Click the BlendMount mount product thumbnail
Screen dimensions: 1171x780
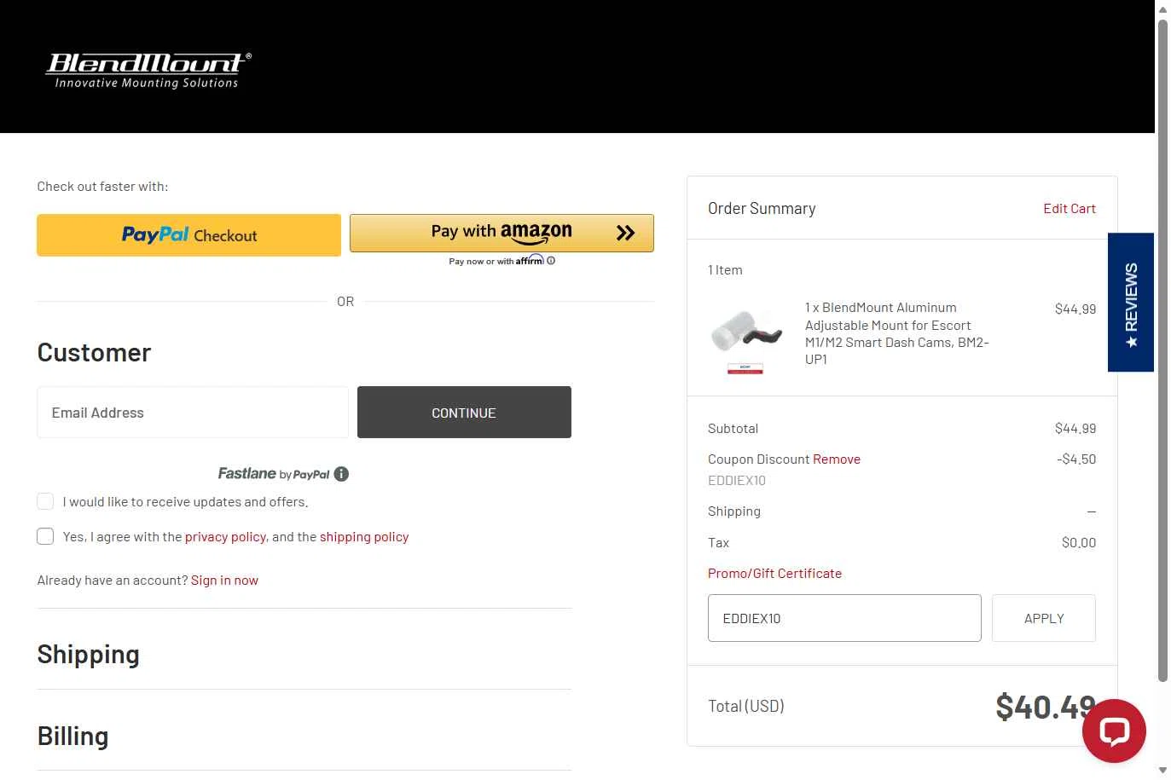[x=746, y=339]
